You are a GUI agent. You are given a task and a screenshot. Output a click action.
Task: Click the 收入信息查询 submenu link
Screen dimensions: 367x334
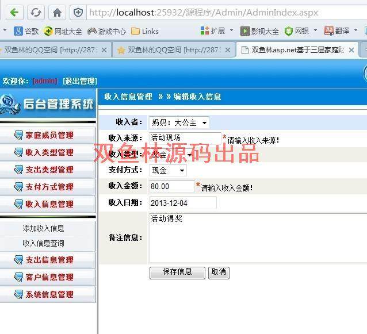tap(43, 243)
